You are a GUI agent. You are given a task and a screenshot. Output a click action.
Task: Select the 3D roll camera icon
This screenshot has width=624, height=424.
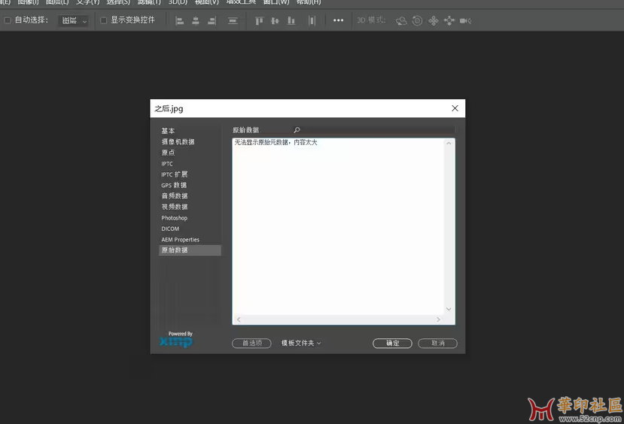click(x=417, y=20)
